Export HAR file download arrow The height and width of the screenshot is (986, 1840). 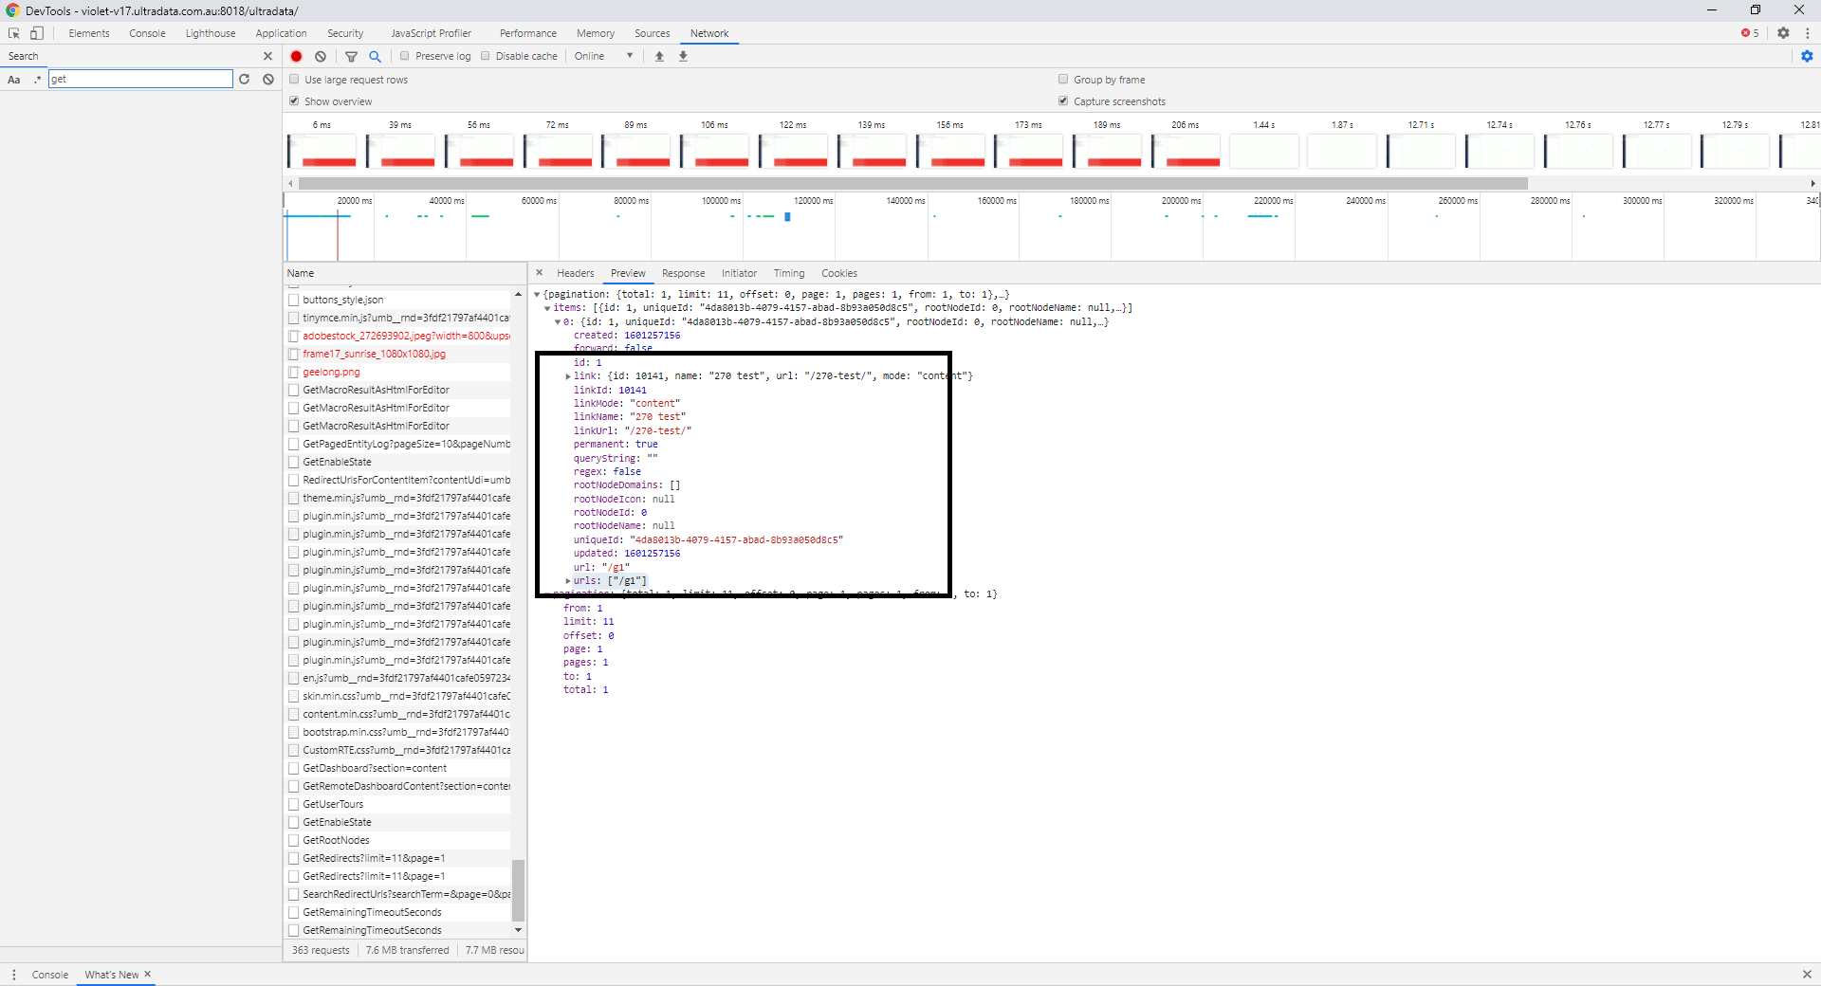click(x=683, y=56)
